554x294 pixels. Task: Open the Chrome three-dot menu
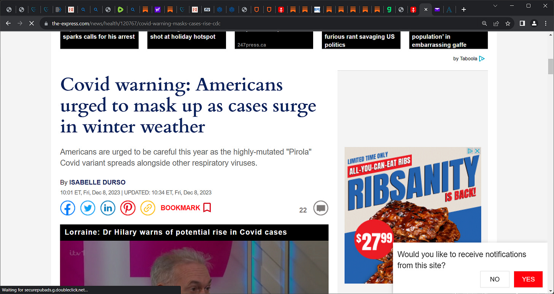[x=546, y=24]
